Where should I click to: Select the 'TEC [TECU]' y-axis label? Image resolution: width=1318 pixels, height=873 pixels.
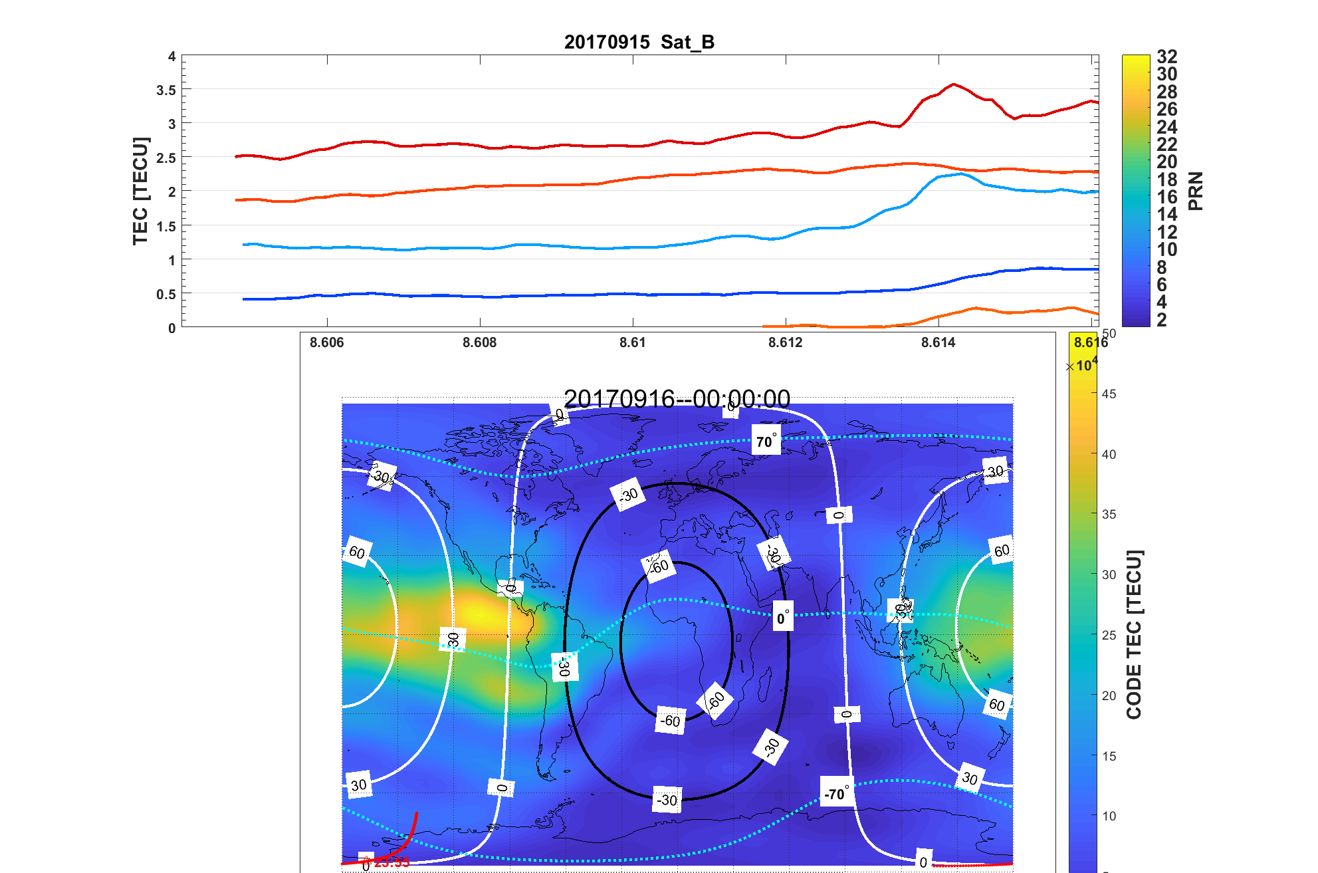click(x=140, y=191)
